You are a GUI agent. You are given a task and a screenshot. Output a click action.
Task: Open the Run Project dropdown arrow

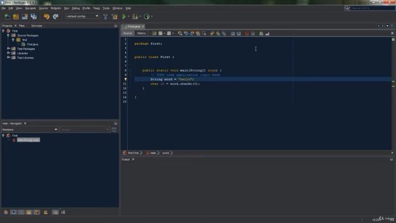[128, 17]
